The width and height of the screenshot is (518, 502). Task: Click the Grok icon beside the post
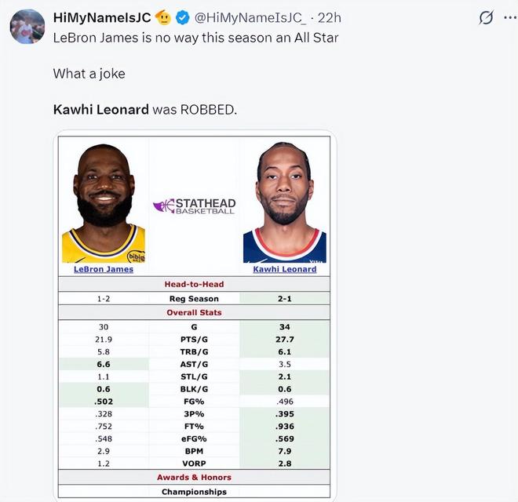coord(486,17)
